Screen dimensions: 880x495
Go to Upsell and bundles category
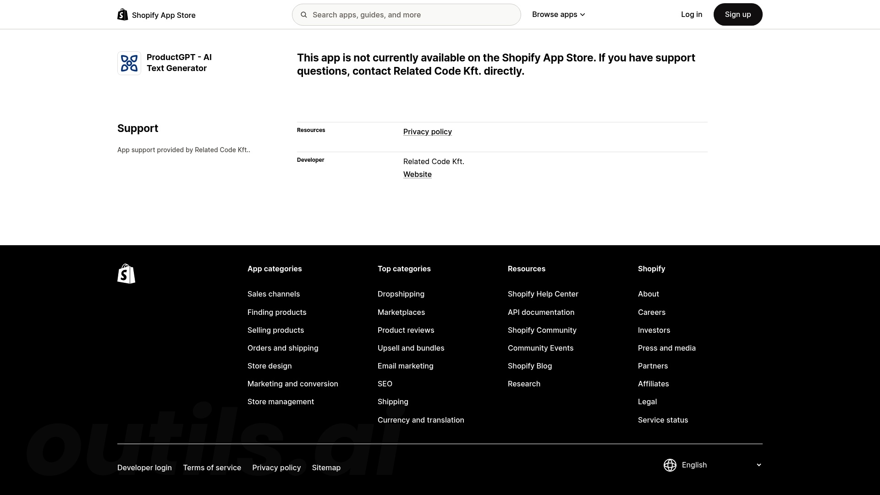[411, 348]
